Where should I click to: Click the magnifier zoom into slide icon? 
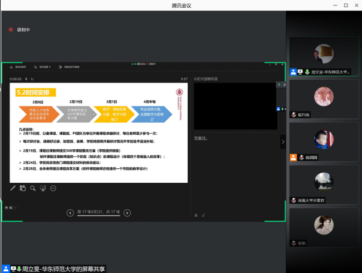coord(33,188)
